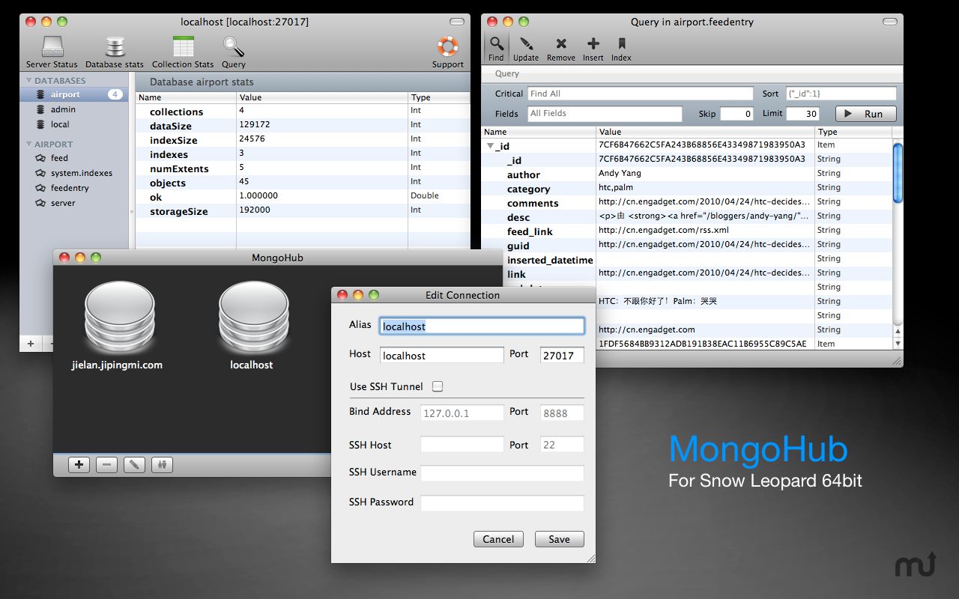959x599 pixels.
Task: Click the SSH Password field
Action: (x=502, y=503)
